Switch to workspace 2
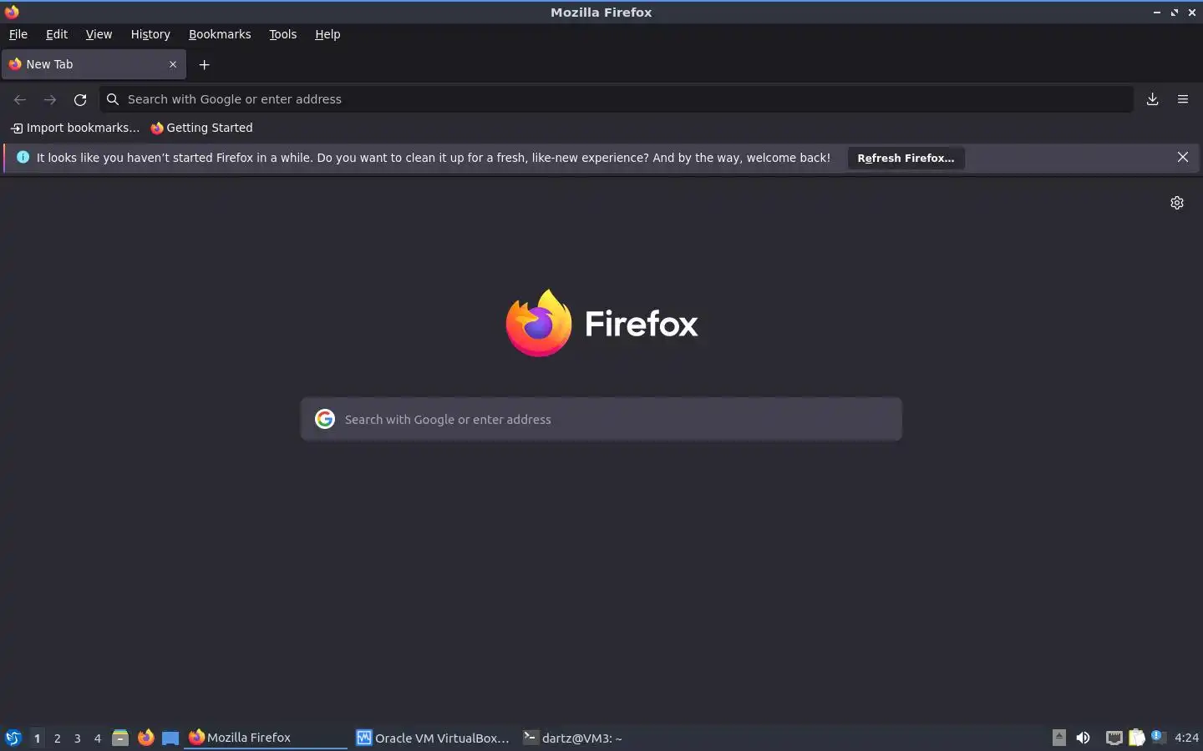 tap(57, 738)
